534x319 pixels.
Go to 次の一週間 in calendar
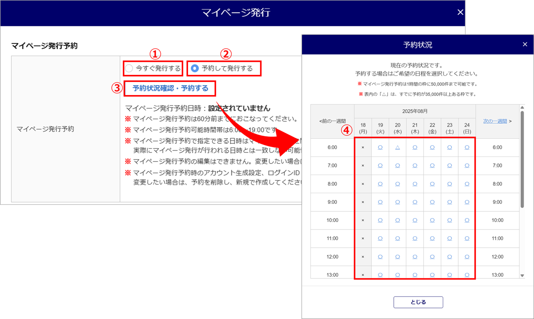[x=495, y=121]
